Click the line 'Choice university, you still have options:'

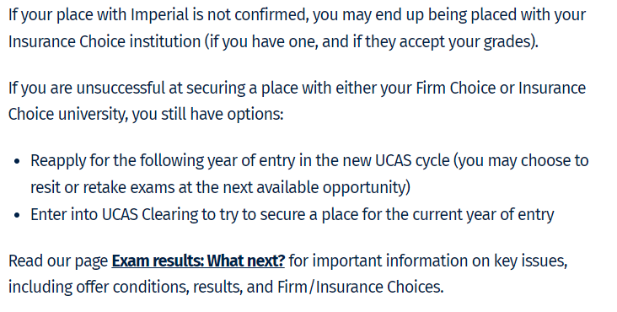146,115
